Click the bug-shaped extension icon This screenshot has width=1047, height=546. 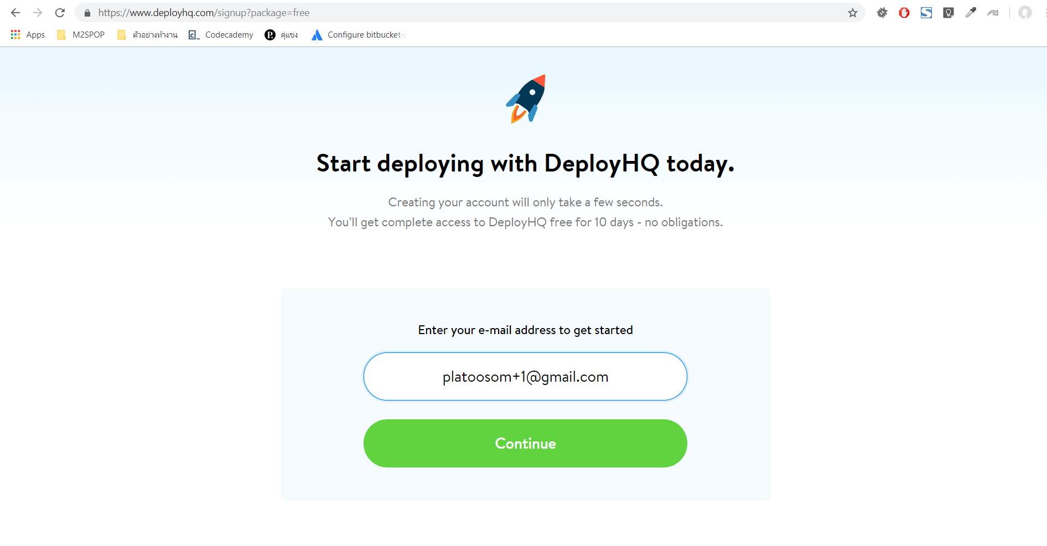point(882,12)
